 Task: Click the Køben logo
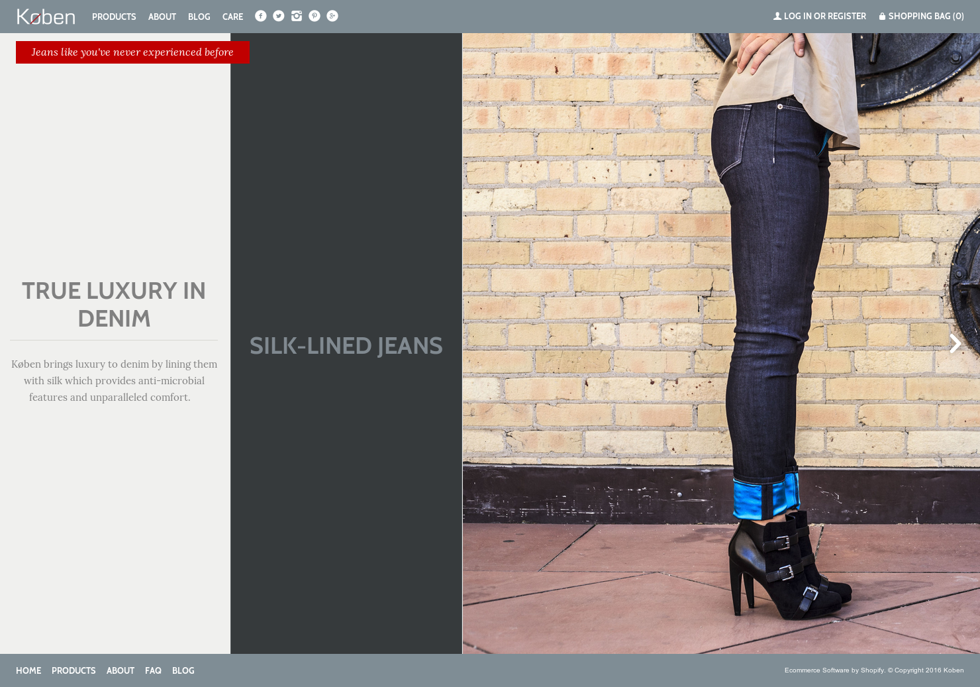click(x=46, y=16)
